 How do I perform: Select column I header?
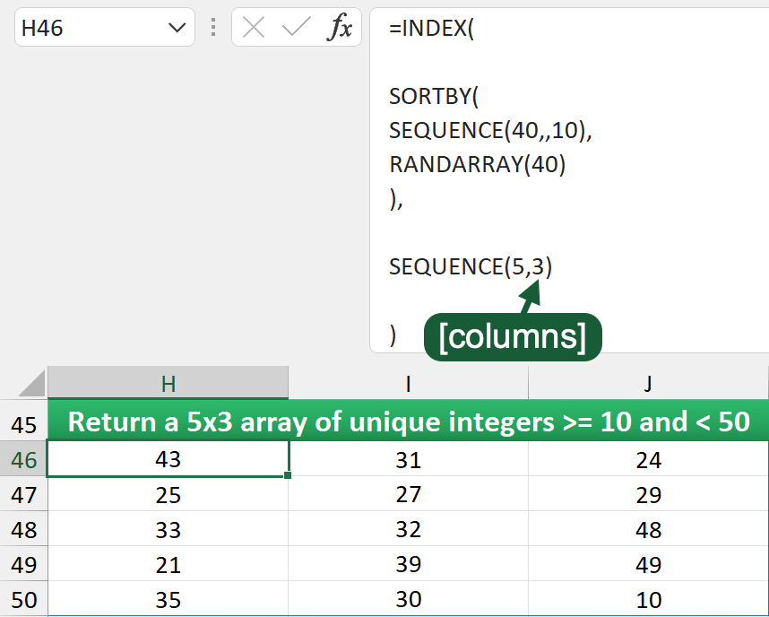click(408, 384)
